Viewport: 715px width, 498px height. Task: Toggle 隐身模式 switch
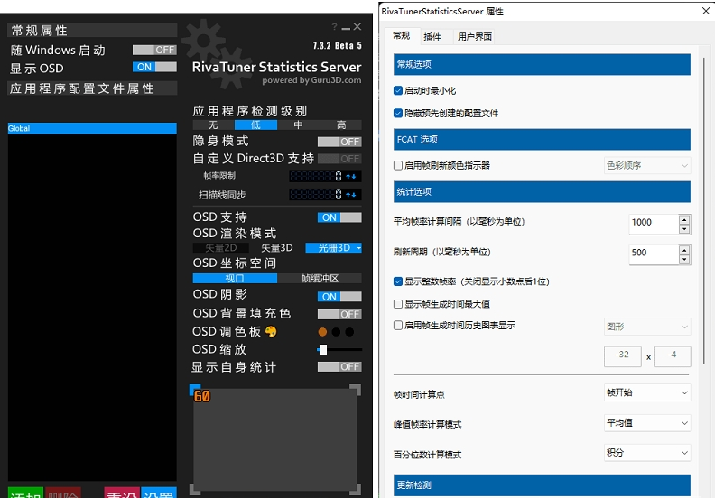pyautogui.click(x=339, y=142)
